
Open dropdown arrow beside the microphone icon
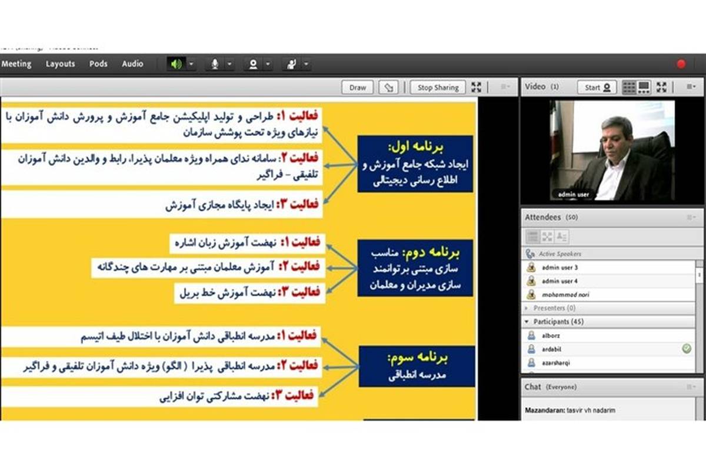pyautogui.click(x=229, y=64)
